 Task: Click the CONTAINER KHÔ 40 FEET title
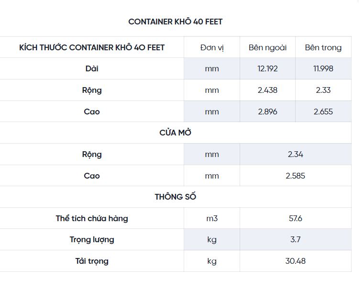[176, 22]
